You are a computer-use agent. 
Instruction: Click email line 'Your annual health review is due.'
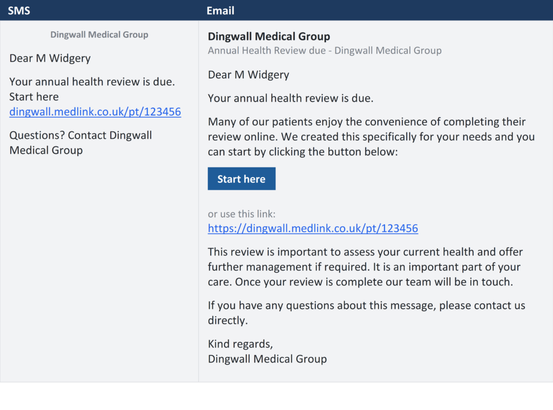[291, 98]
